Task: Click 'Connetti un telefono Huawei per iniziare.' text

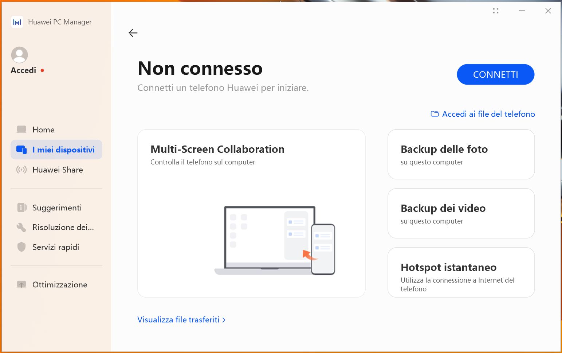Action: 223,88
